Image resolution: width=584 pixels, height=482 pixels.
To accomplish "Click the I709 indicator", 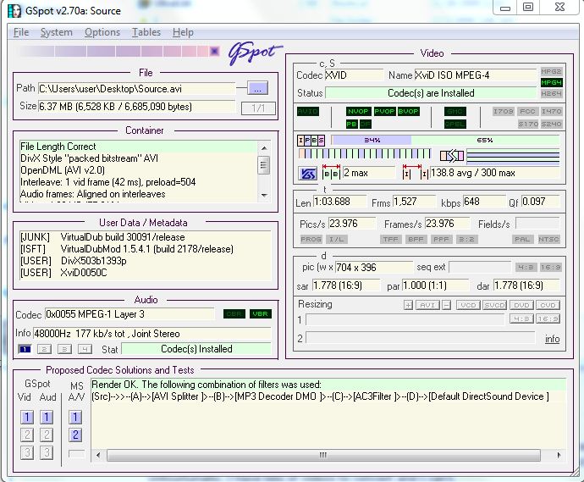I will coord(504,111).
